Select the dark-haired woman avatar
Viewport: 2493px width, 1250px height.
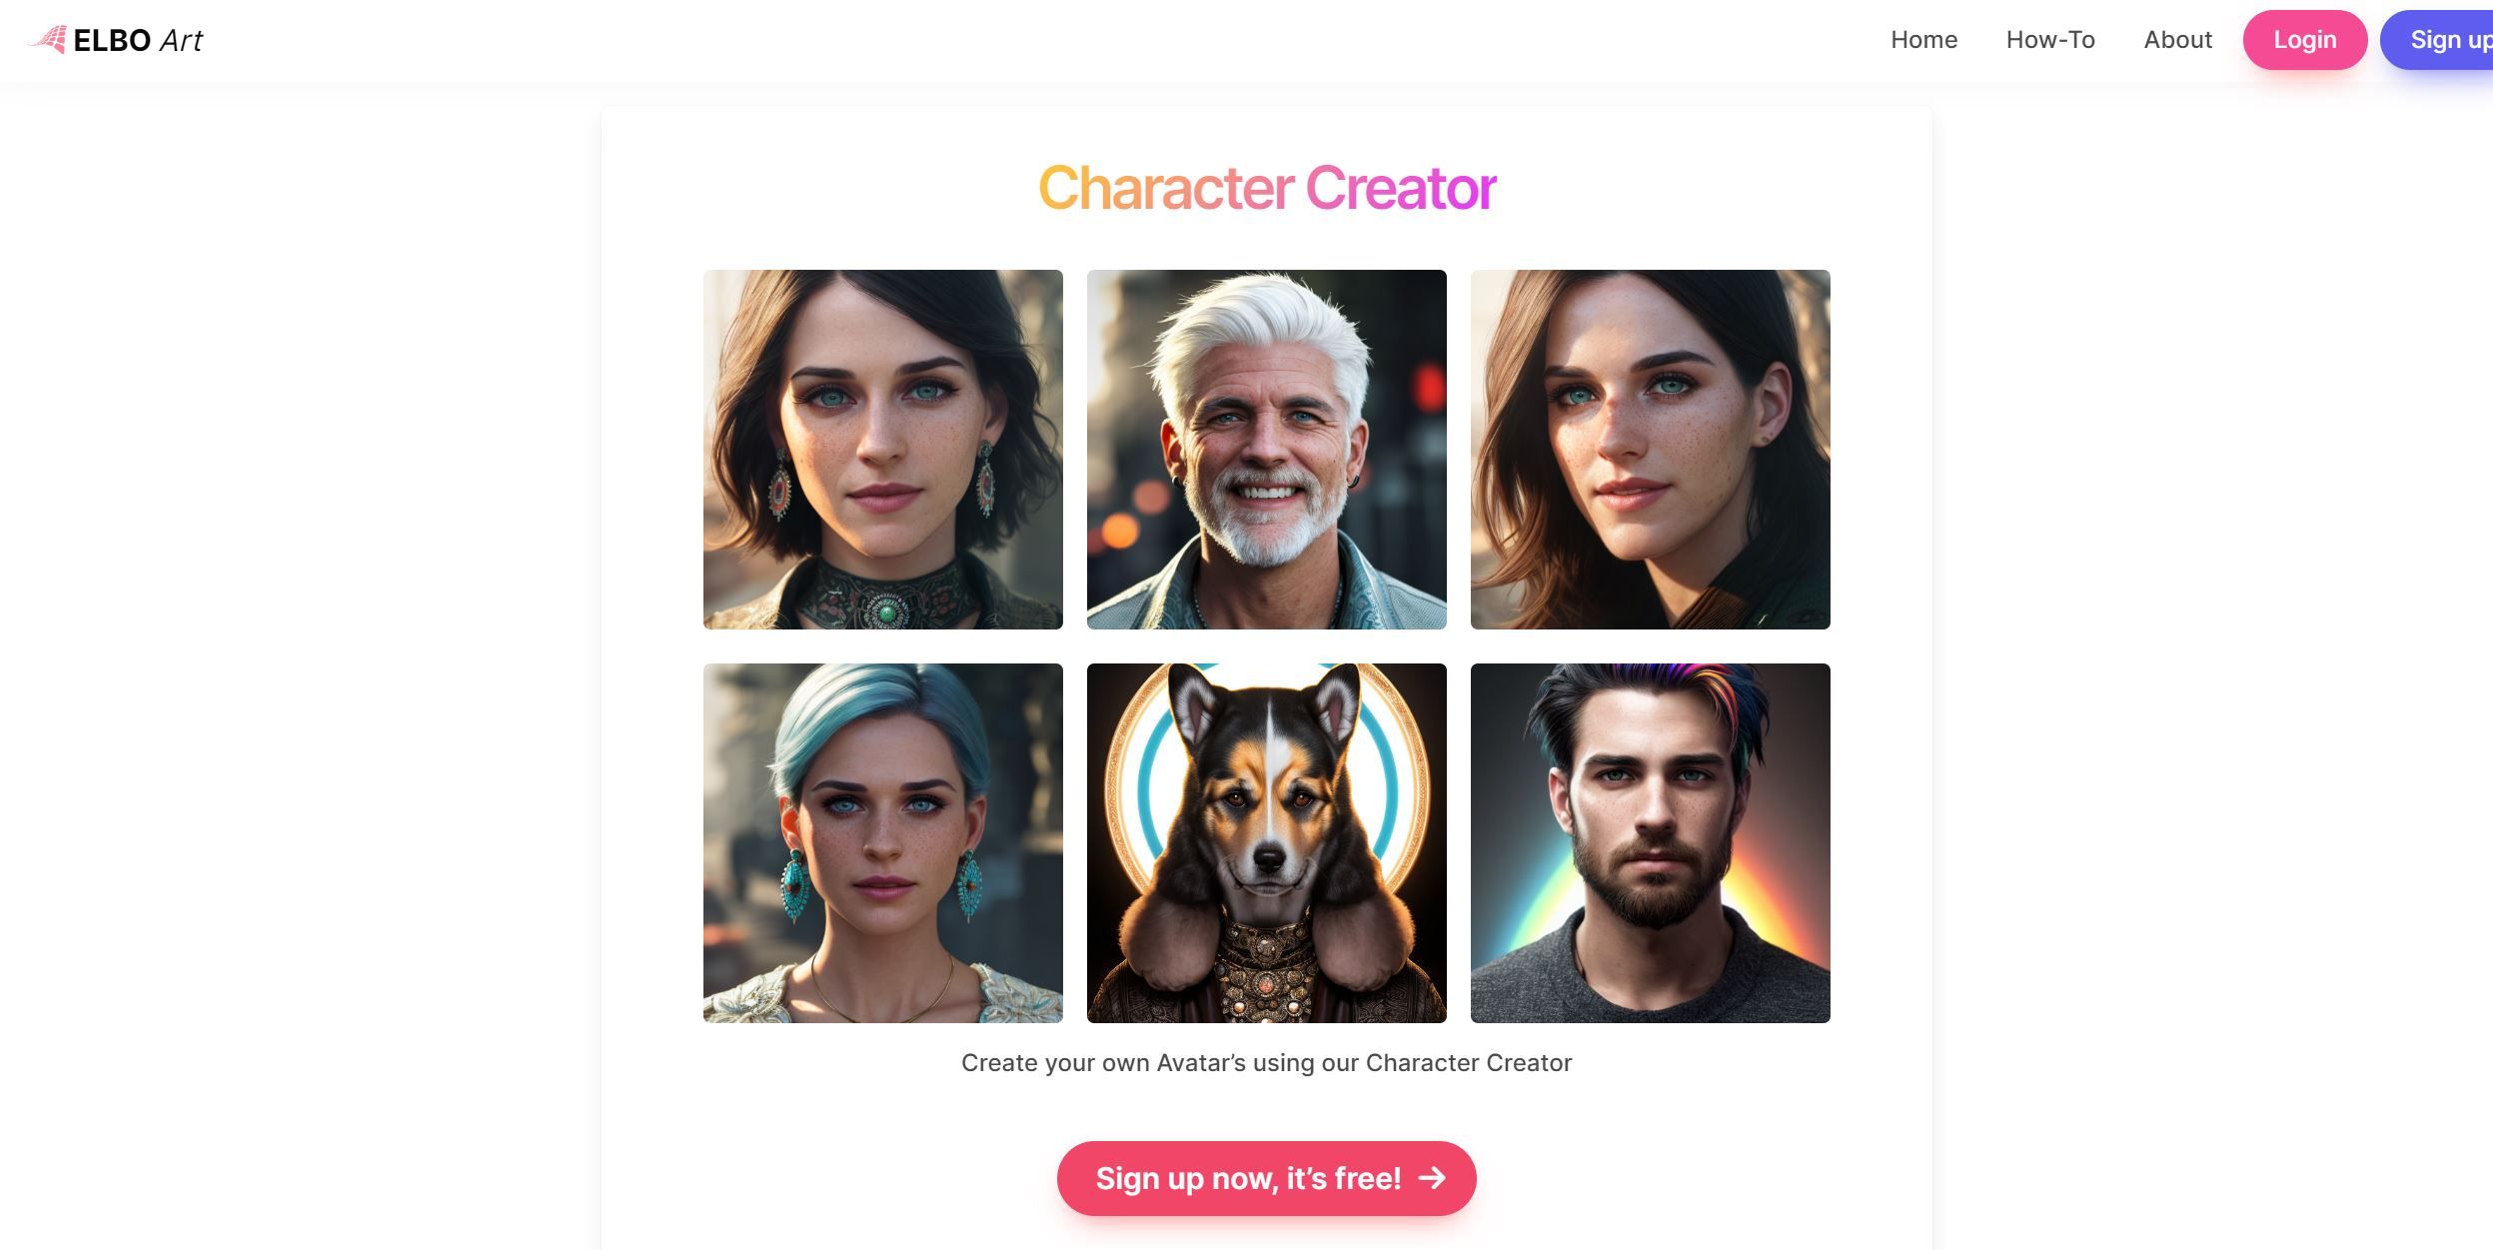click(881, 448)
